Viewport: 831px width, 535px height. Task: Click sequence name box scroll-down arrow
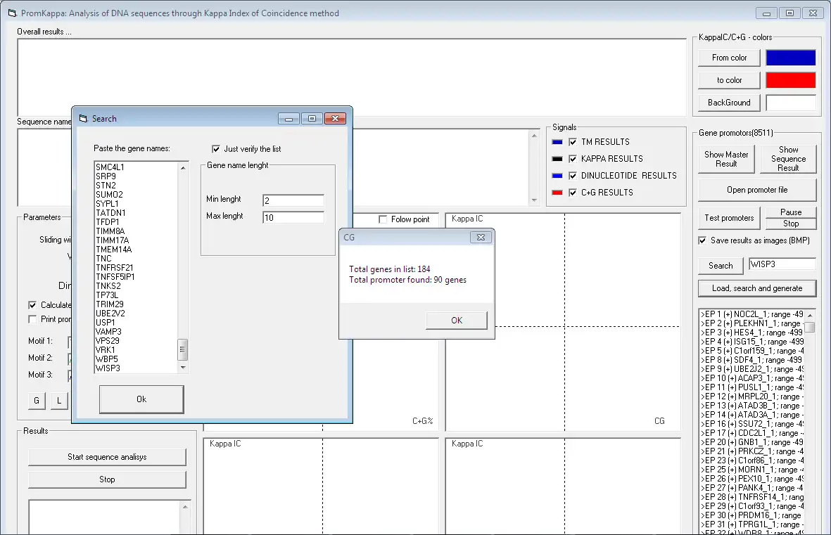point(534,200)
